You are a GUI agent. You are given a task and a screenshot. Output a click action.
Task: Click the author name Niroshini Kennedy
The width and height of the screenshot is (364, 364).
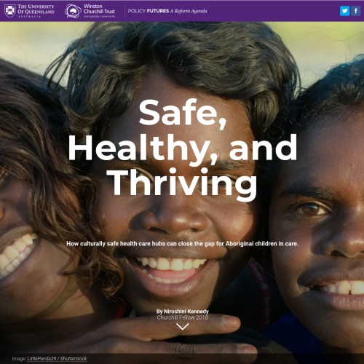pos(183,312)
